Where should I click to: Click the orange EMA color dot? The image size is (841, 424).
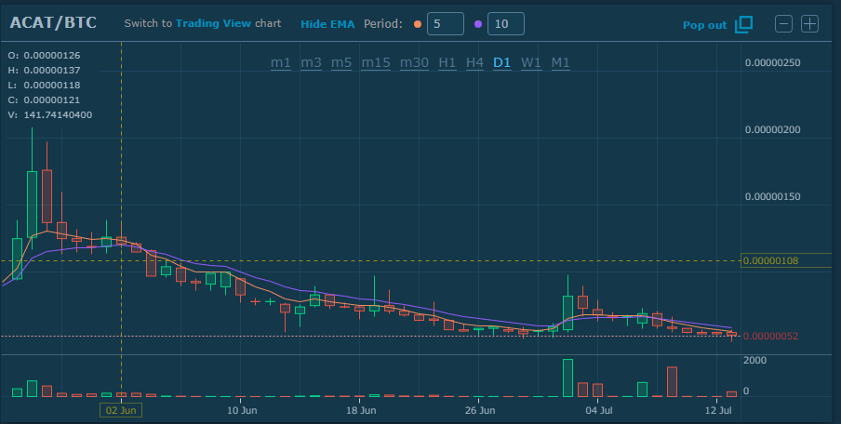416,24
